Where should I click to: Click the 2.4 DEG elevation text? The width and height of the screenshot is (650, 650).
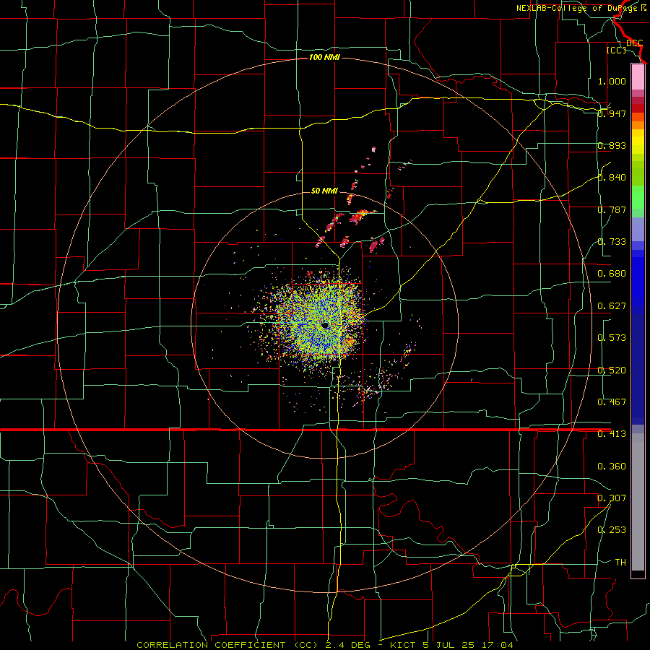348,645
